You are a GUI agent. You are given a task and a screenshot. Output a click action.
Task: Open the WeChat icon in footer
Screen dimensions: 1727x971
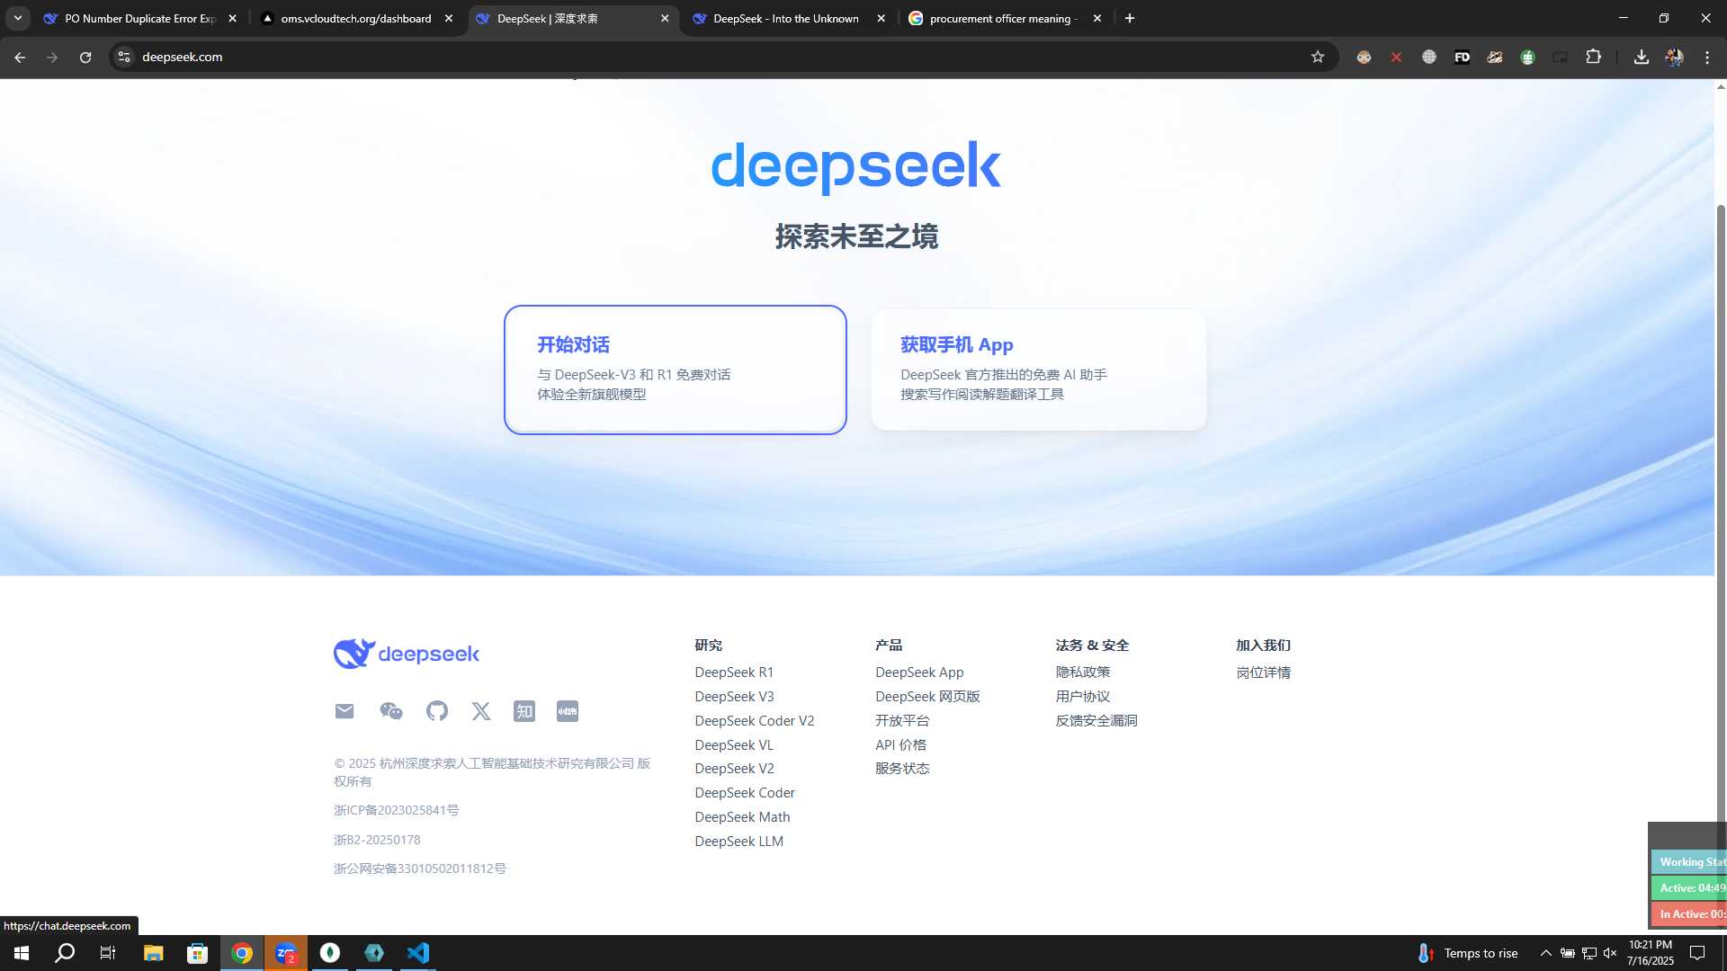pyautogui.click(x=390, y=711)
